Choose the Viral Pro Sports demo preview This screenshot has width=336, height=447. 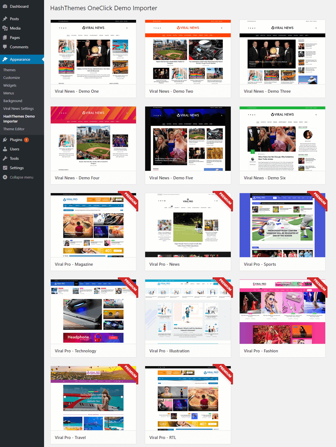coord(282,225)
